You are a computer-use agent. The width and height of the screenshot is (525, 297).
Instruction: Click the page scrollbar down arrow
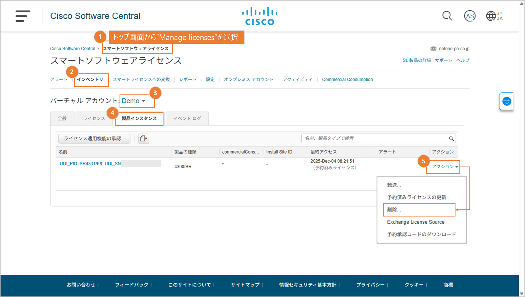point(522,294)
